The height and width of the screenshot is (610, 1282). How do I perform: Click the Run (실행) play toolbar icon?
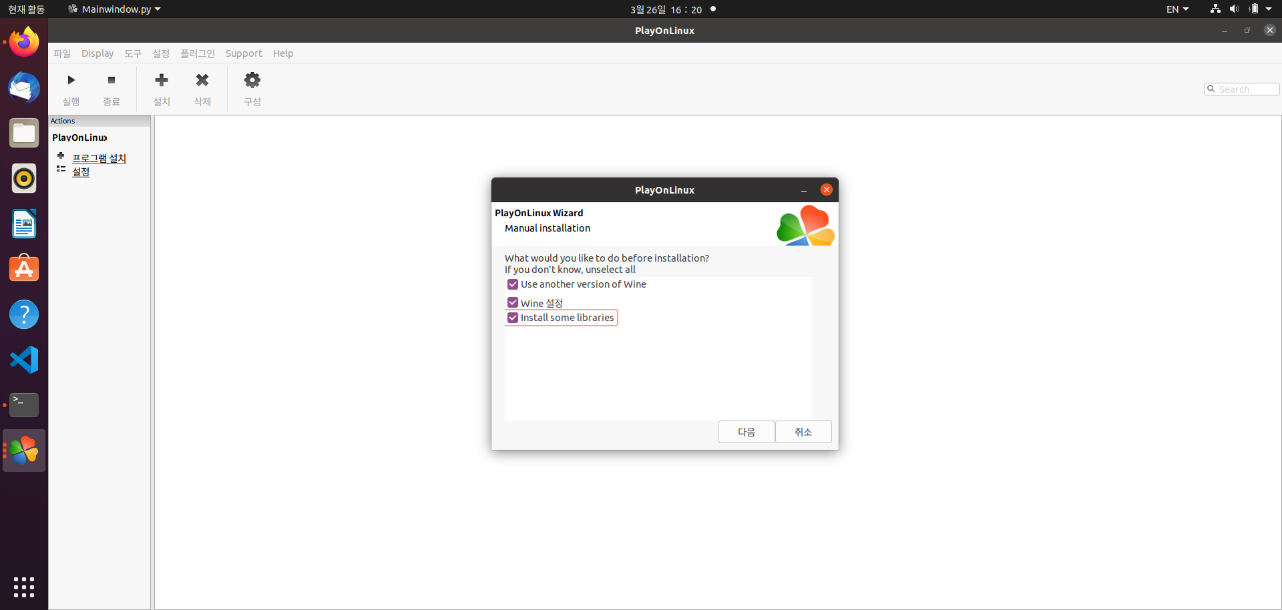[x=71, y=80]
